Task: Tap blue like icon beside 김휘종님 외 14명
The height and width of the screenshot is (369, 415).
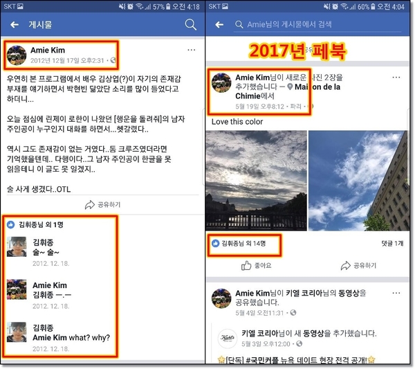Action: tap(215, 243)
